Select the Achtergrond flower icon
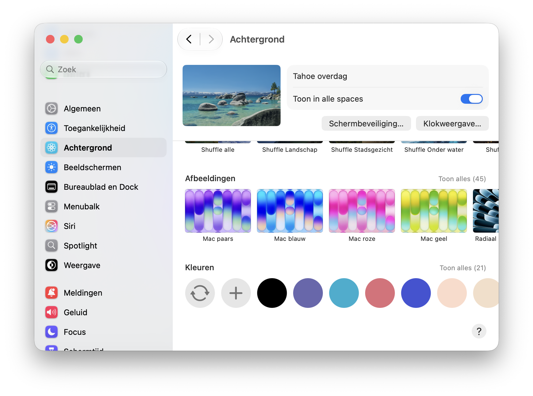The image size is (533, 396). 51,148
